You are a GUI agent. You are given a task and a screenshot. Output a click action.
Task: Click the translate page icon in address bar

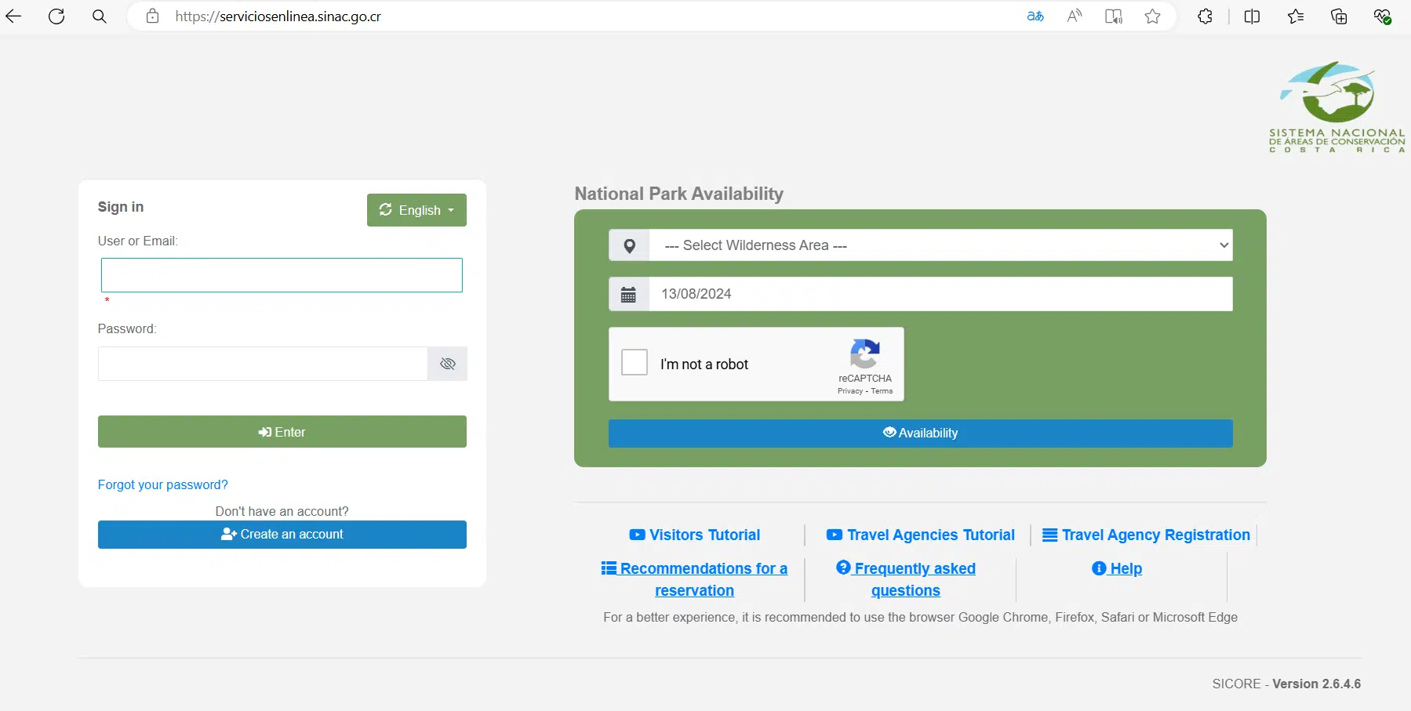[1035, 16]
